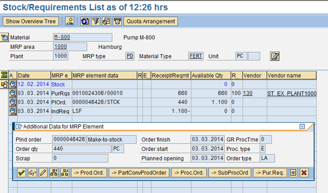
Task: Click the sigma totals icon beside the table
Action: (x=4, y=75)
